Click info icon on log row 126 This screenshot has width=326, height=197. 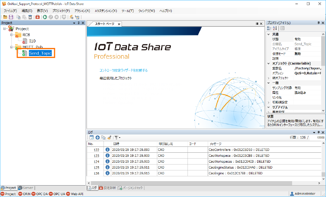[108, 173]
